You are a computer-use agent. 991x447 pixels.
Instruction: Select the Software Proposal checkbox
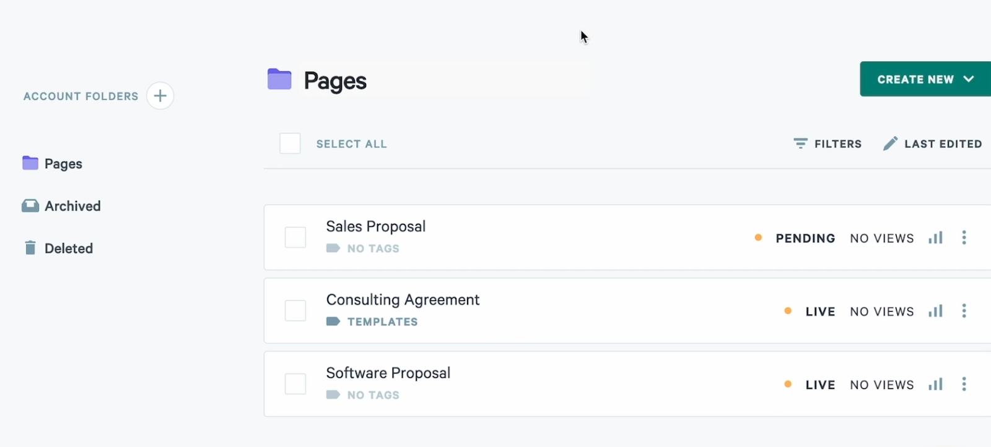pyautogui.click(x=295, y=384)
